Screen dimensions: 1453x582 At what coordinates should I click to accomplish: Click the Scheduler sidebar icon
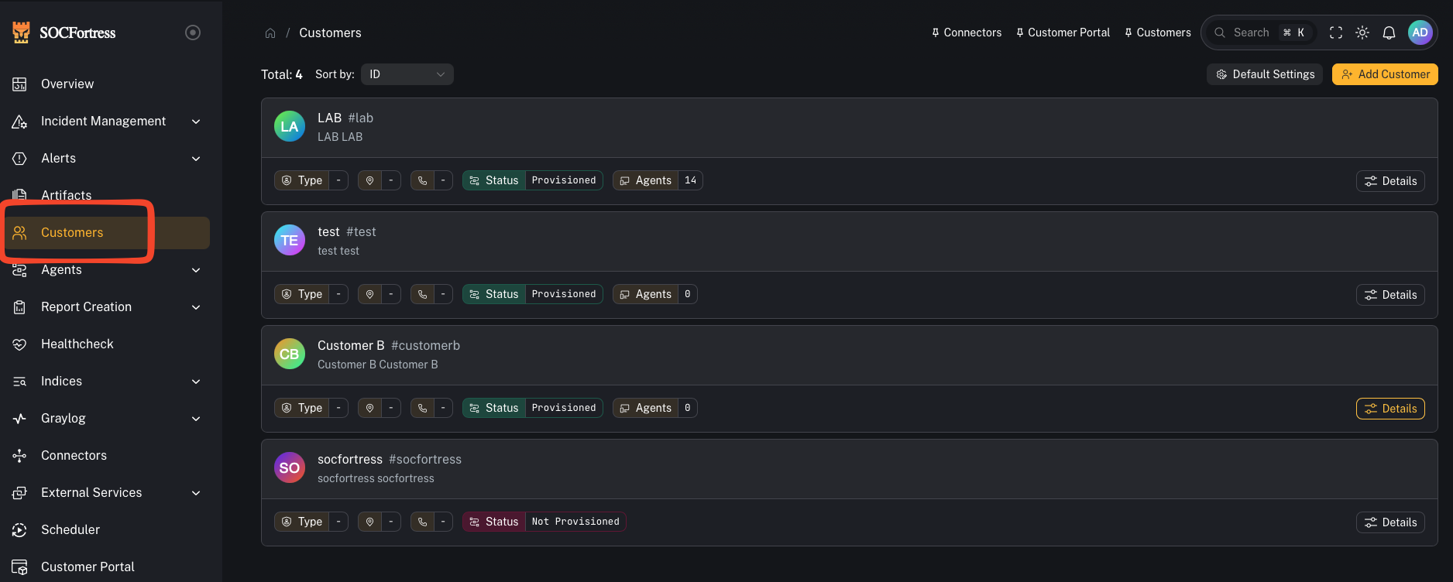(x=19, y=530)
